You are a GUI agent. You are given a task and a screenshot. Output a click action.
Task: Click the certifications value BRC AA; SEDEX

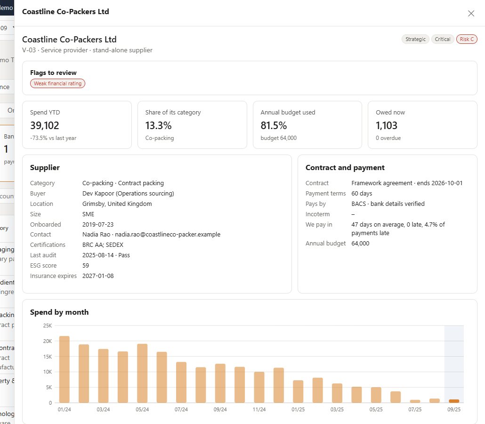[103, 245]
